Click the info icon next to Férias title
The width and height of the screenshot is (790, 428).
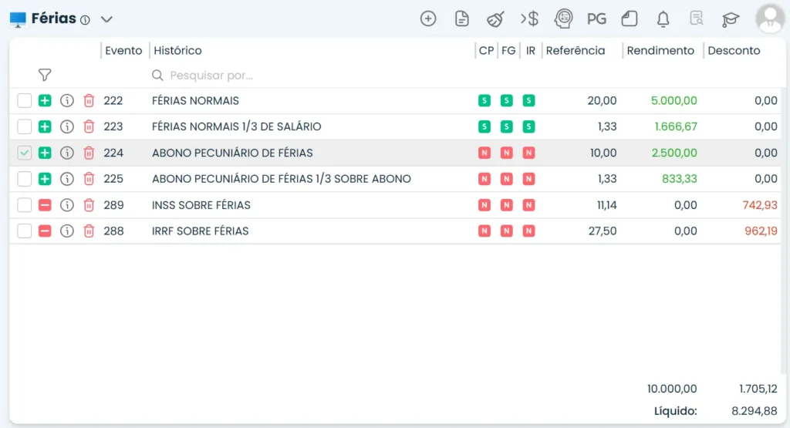85,20
